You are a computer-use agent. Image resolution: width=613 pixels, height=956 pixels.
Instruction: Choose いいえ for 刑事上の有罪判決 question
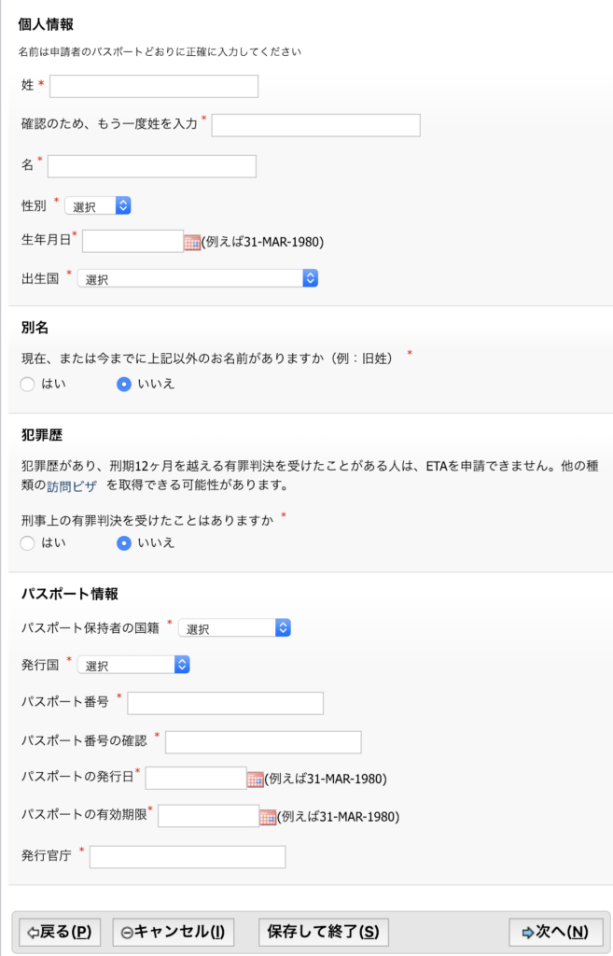[124, 543]
